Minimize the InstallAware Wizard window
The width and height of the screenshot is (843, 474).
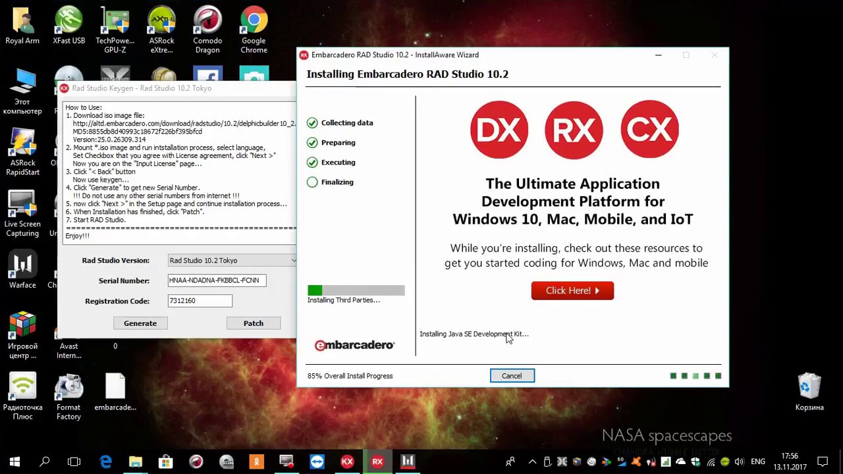point(659,55)
